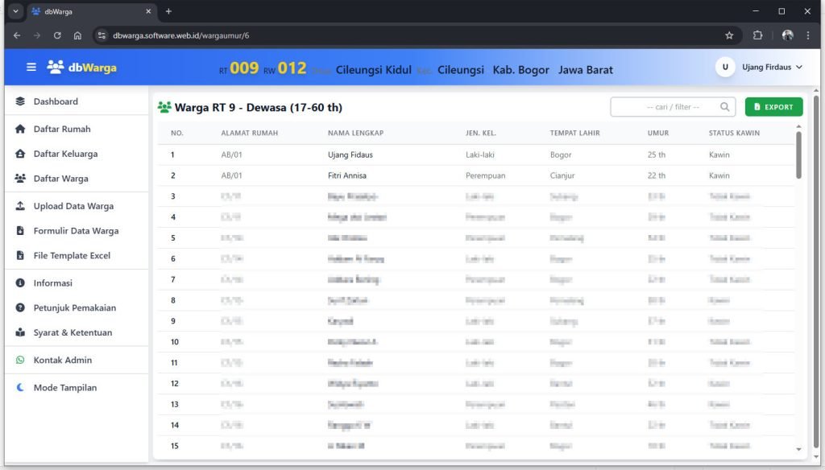825x470 pixels.
Task: Bookmark this page with star icon
Action: pyautogui.click(x=729, y=35)
